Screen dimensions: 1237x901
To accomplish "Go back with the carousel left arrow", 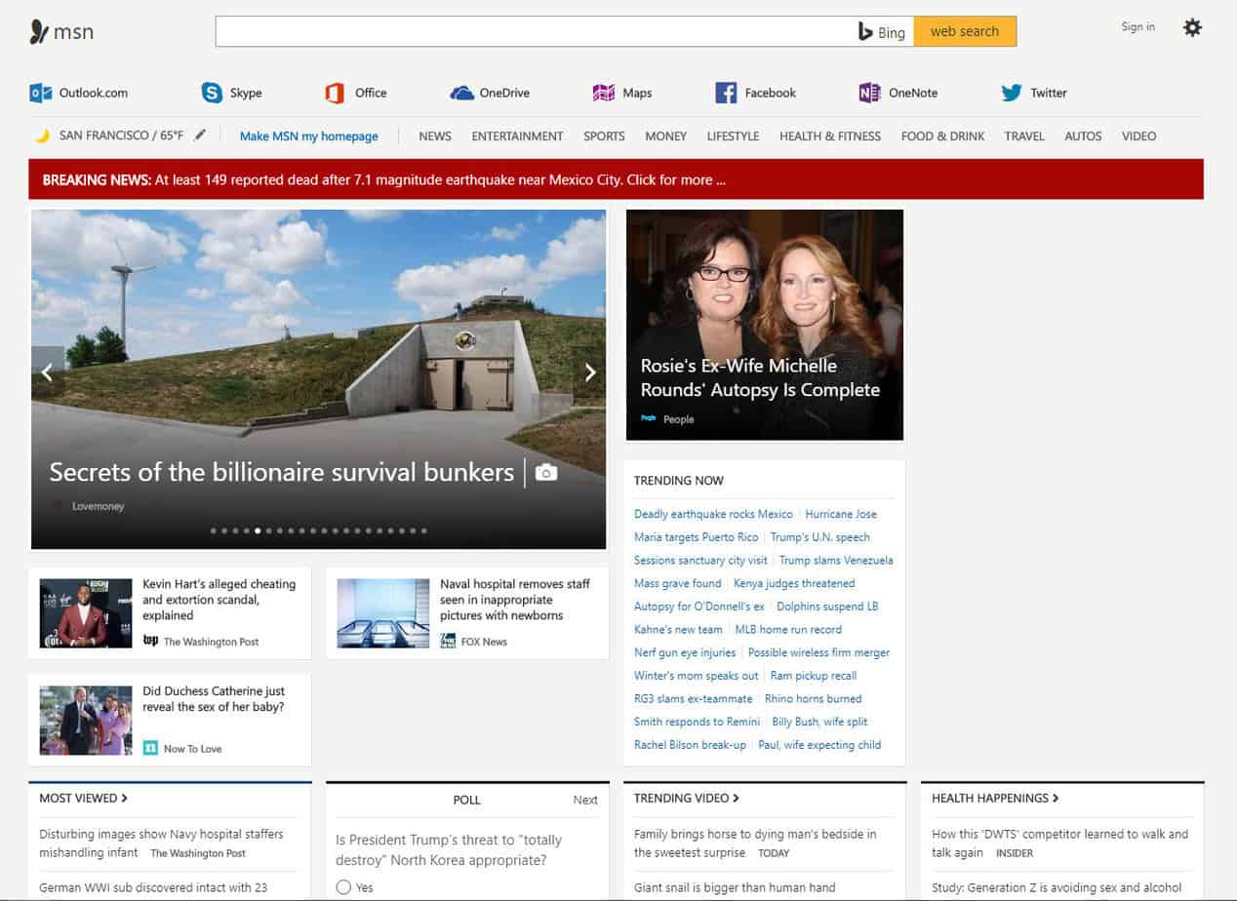I will tap(47, 372).
